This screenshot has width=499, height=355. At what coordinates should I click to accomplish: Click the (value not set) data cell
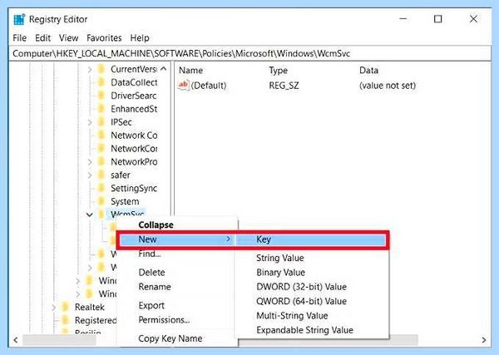pos(388,86)
